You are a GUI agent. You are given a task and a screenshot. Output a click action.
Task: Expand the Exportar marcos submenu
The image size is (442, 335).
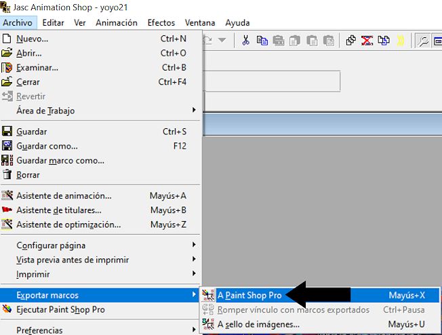pos(100,295)
